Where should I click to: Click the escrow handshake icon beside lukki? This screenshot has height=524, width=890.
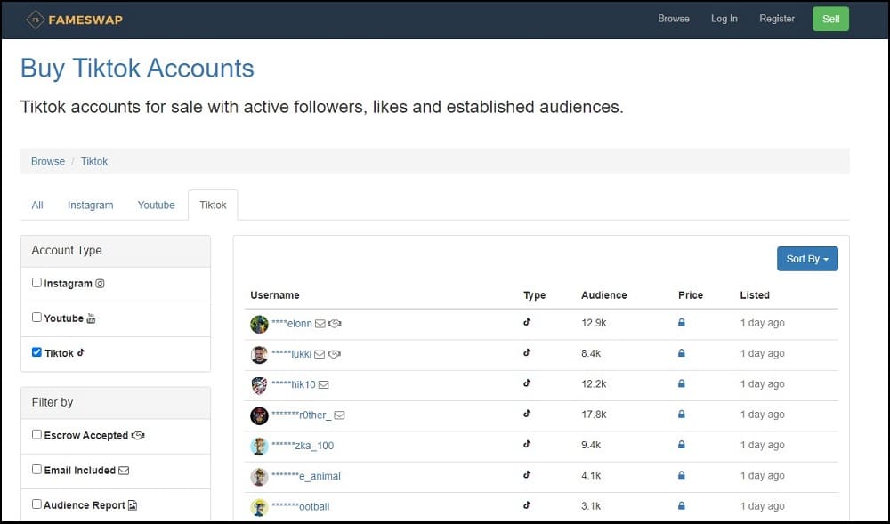tap(335, 354)
